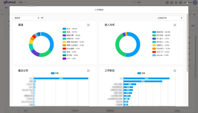
Task: Click the plus icon in header
Action: [x=167, y=3]
